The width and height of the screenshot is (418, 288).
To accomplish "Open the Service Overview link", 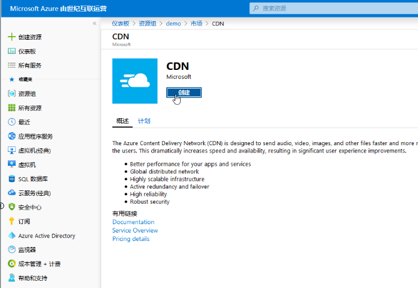I will click(135, 230).
